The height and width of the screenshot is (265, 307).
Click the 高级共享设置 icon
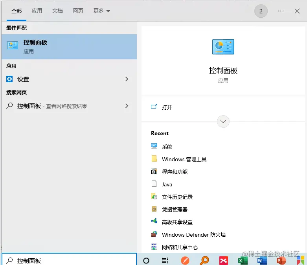point(154,221)
